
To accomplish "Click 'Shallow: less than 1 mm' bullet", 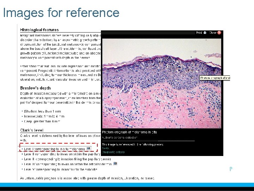I will 42,111.
